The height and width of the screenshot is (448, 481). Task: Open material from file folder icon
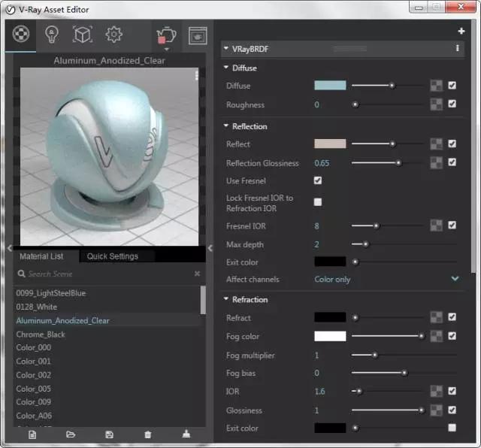click(x=71, y=434)
